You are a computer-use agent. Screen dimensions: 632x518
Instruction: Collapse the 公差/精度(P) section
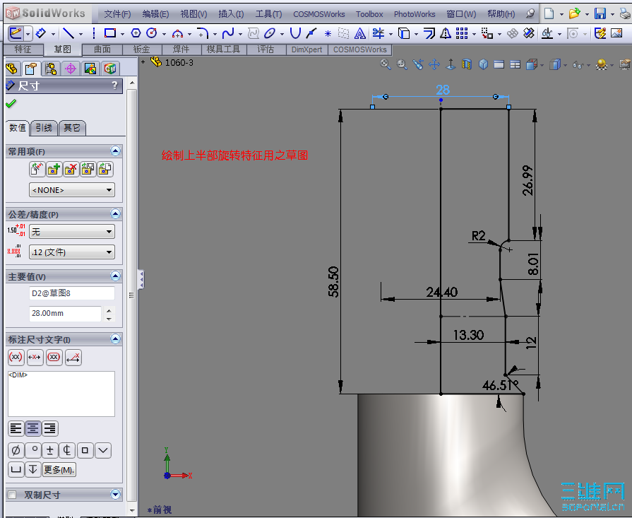115,214
